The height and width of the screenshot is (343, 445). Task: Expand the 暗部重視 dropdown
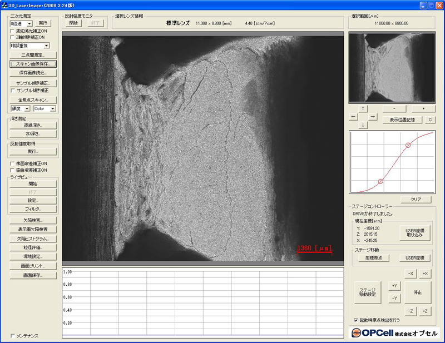point(46,46)
